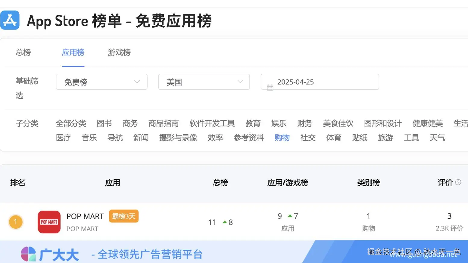Click the 购物 category label in POP MART row
Image resolution: width=468 pixels, height=263 pixels.
(x=369, y=228)
